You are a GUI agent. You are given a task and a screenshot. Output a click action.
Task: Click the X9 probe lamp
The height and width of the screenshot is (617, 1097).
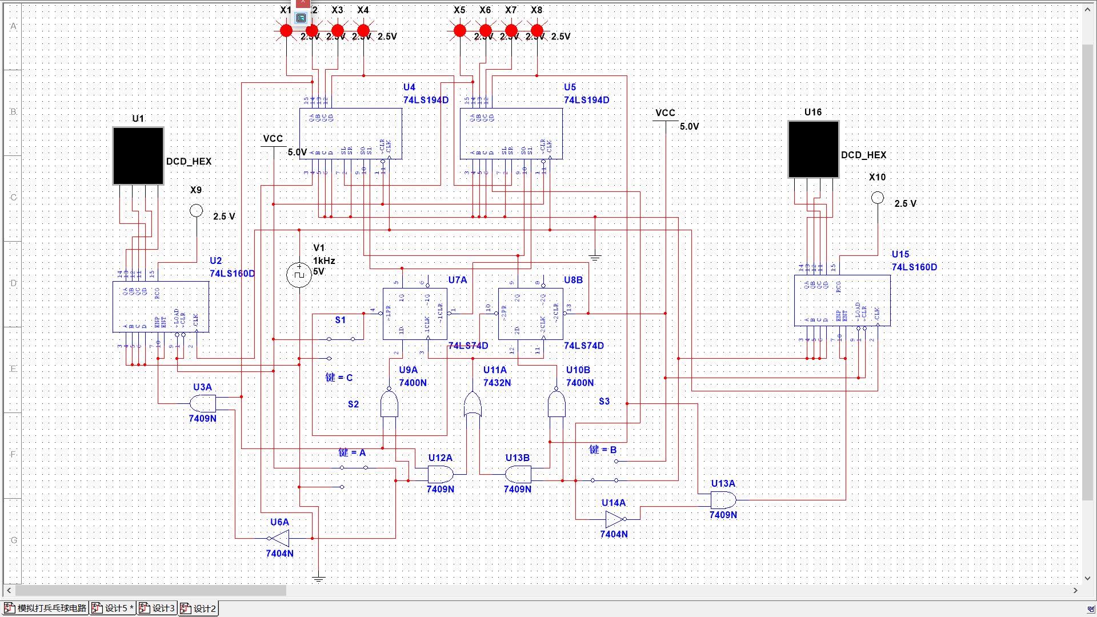click(196, 211)
